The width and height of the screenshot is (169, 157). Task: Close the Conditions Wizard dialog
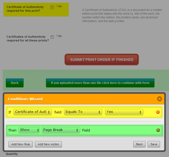pos(159,99)
